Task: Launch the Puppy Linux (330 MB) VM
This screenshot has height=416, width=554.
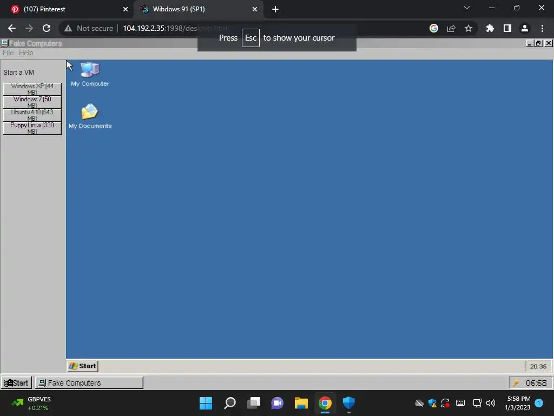Action: click(x=32, y=128)
